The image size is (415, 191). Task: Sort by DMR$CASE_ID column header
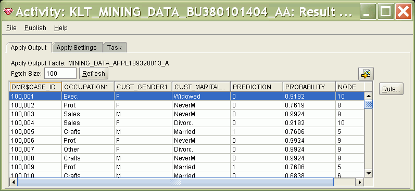click(x=35, y=87)
